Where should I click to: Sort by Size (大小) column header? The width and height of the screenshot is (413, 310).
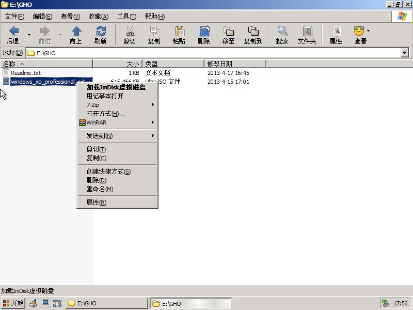tap(118, 64)
